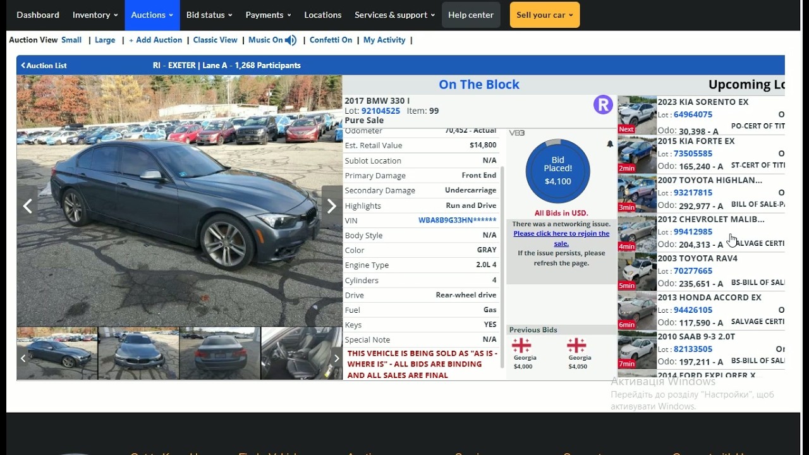The height and width of the screenshot is (455, 809).
Task: Click the Bid Placed $4,100 circle
Action: (557, 171)
